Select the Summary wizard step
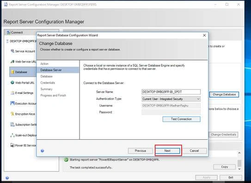This screenshot has height=183, width=251. click(x=46, y=89)
